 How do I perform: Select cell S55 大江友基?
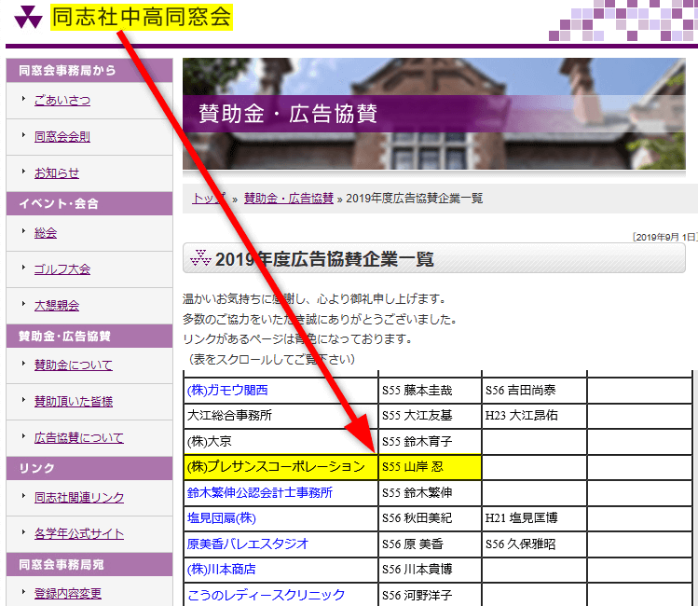(x=430, y=416)
